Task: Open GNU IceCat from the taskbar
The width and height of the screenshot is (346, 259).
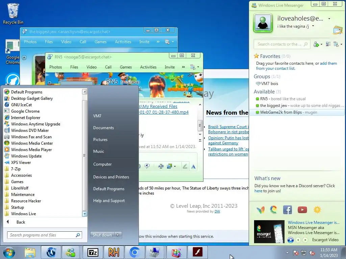Action: point(51,252)
